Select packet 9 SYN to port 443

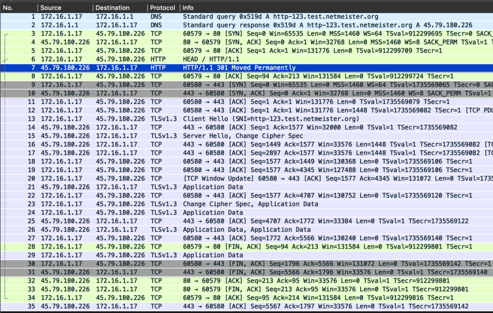(246, 85)
